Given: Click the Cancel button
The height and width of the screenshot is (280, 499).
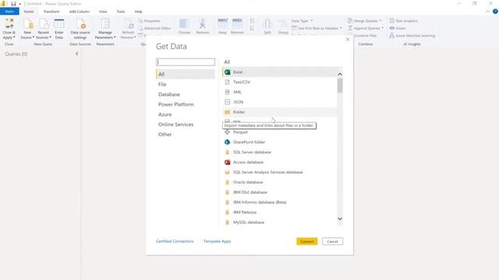Looking at the screenshot, I should pos(332,242).
